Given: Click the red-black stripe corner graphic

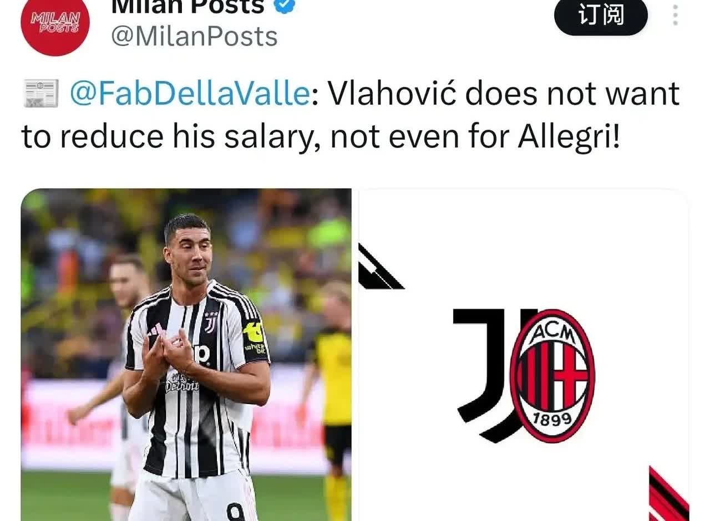Looking at the screenshot, I should coord(669,493).
